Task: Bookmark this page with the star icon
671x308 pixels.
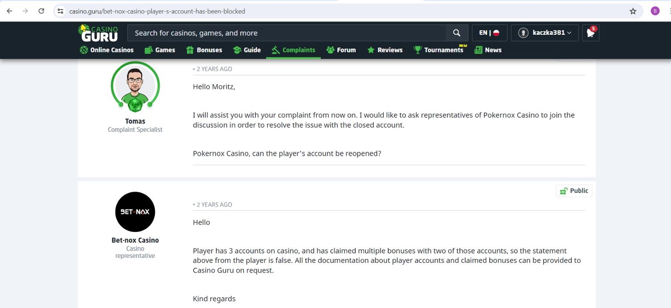Action: (x=633, y=11)
